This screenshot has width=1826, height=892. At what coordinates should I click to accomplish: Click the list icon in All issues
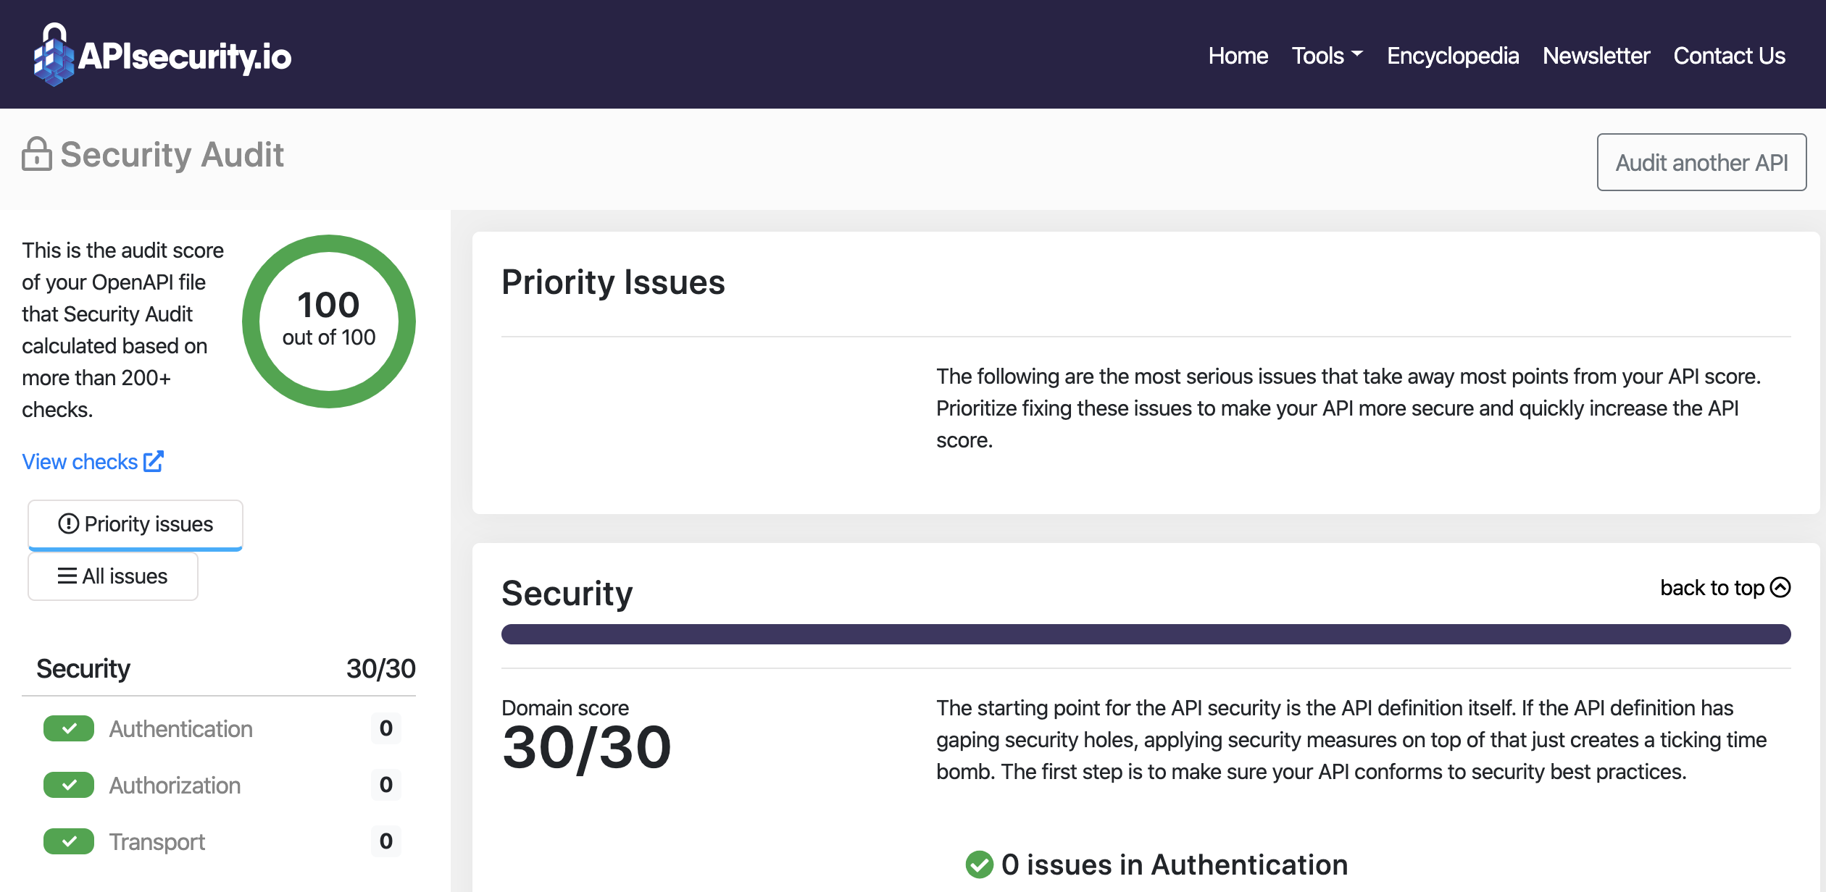click(67, 576)
